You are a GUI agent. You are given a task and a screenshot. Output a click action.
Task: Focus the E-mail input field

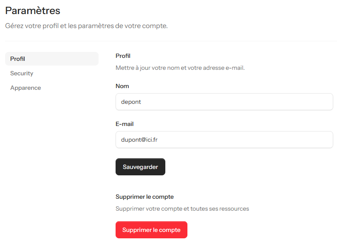tap(224, 140)
